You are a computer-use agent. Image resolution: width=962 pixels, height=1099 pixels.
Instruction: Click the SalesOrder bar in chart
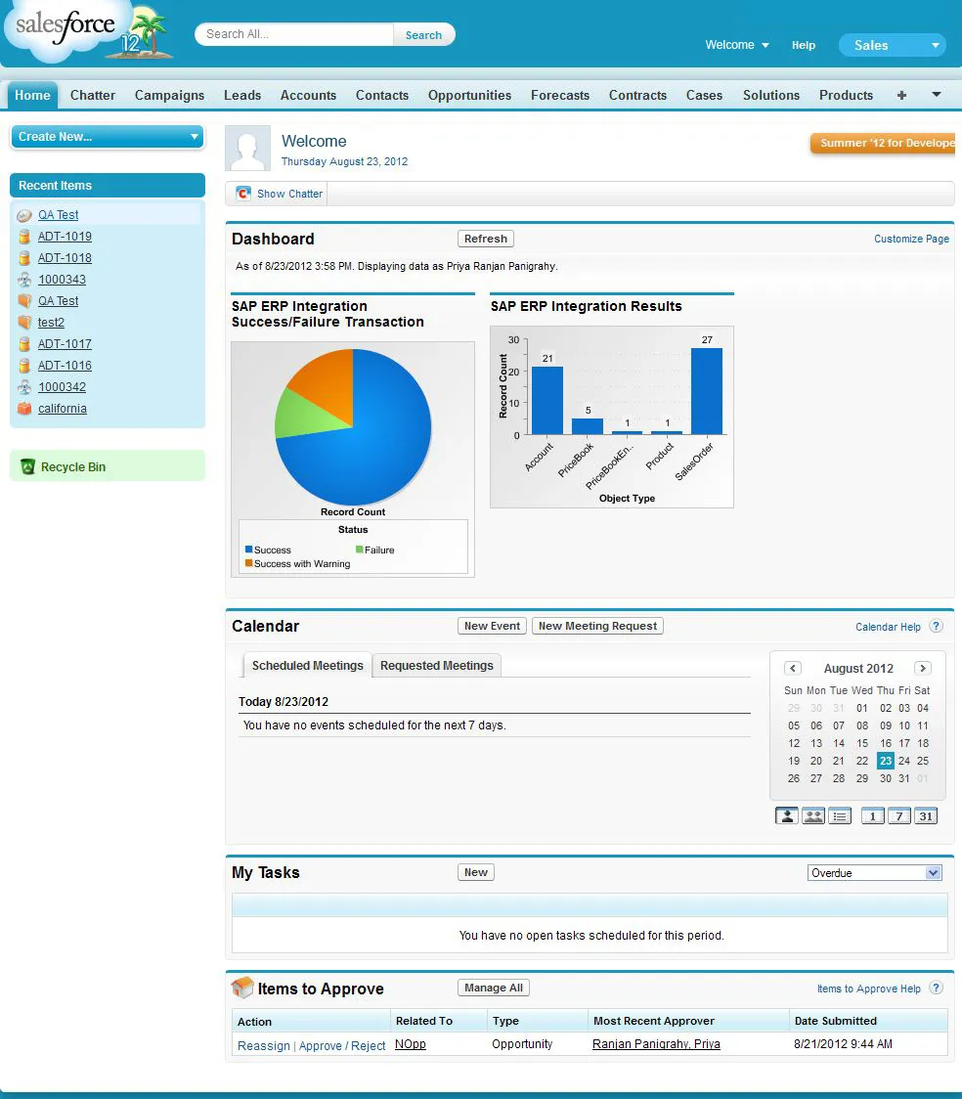pos(706,391)
